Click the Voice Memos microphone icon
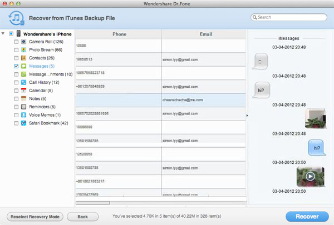The width and height of the screenshot is (334, 225). click(x=23, y=115)
